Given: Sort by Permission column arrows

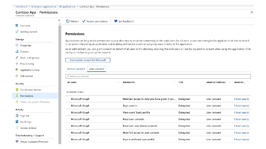Looking at the screenshot, I should point(174,82).
